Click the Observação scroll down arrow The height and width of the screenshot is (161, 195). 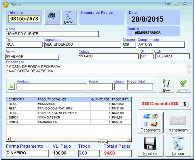(189, 72)
